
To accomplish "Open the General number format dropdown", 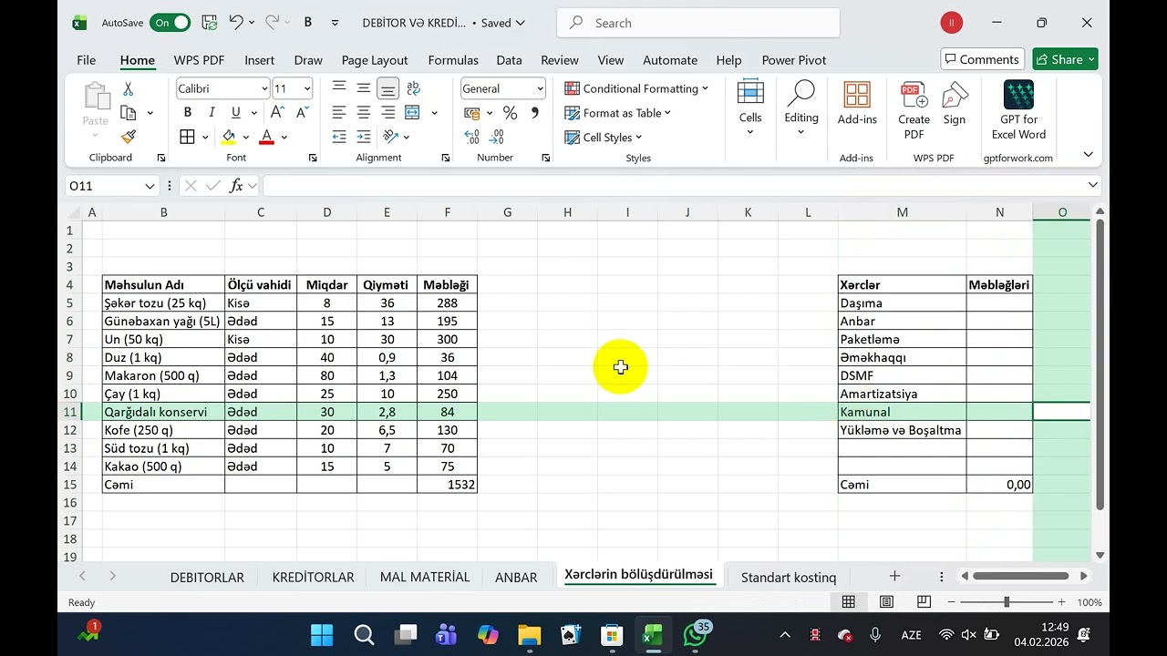I will [540, 88].
